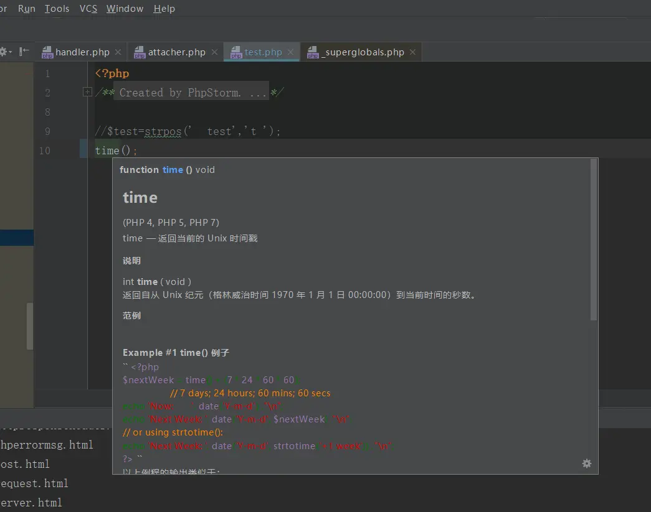
Task: Select equest.html in the bottom list
Action: (x=34, y=483)
